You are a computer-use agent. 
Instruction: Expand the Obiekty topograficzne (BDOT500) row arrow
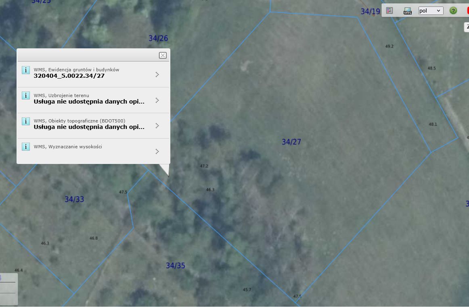tap(157, 125)
